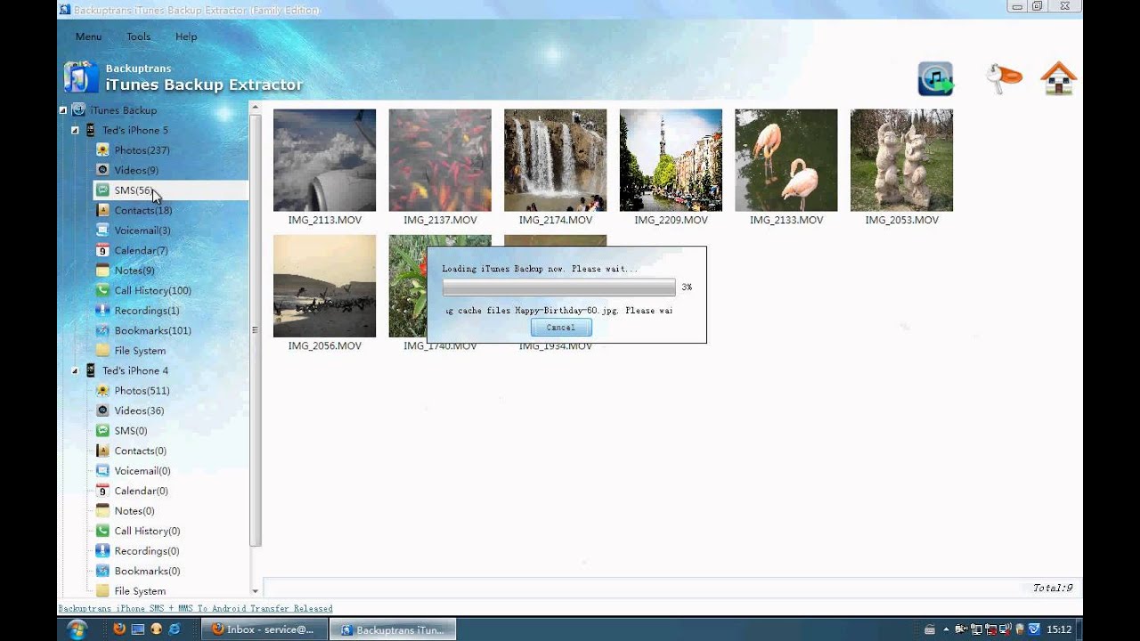Launch Firefox from taskbar quick launch
The image size is (1140, 641).
pos(119,629)
